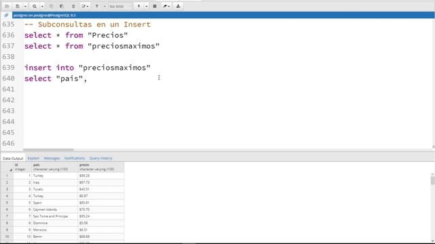Click the Spain cell

tap(54, 203)
